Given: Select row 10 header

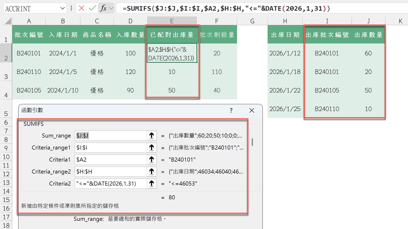Looking at the screenshot, I should [x=6, y=157].
